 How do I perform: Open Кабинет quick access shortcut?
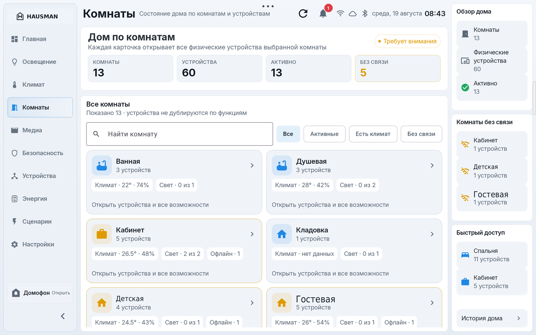(x=492, y=282)
